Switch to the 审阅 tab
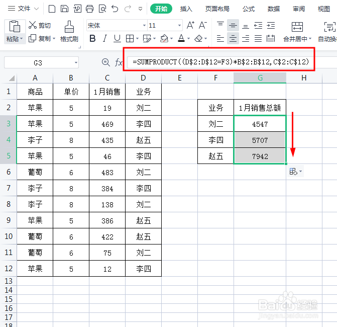Viewport: 337px width, 327px height. 299,9
